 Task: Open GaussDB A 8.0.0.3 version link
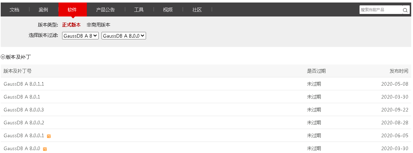pos(24,110)
